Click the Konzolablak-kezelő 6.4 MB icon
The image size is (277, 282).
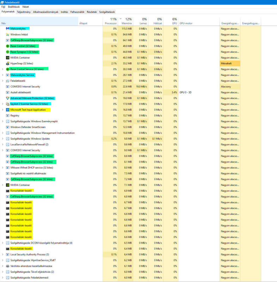(x=7, y=249)
